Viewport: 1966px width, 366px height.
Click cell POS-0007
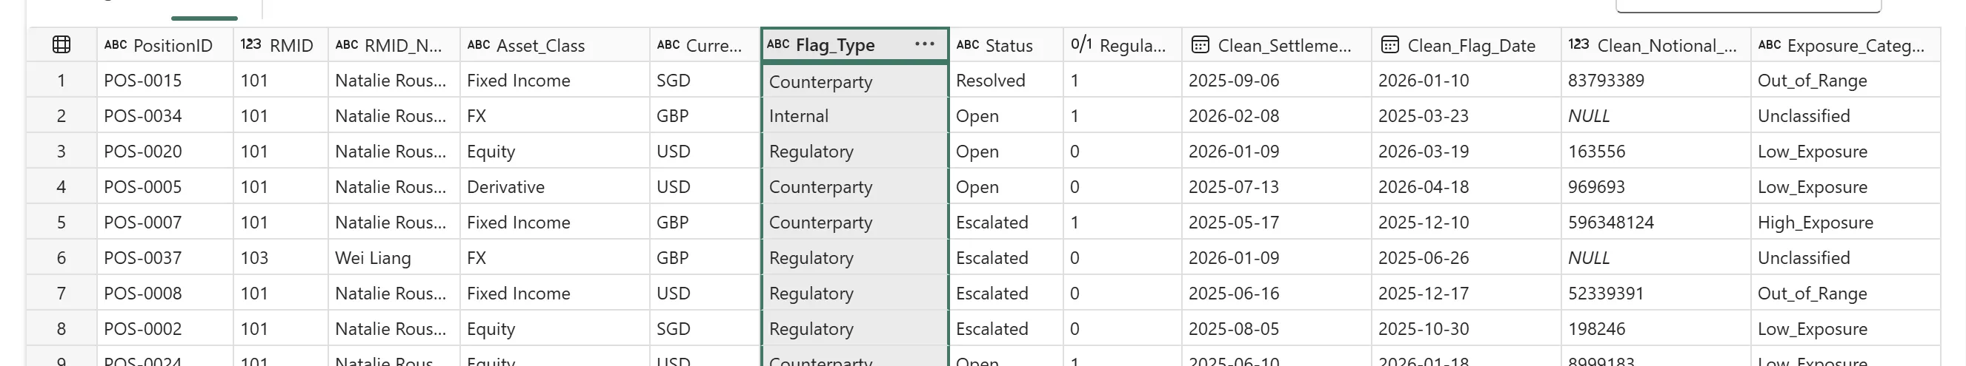(165, 222)
